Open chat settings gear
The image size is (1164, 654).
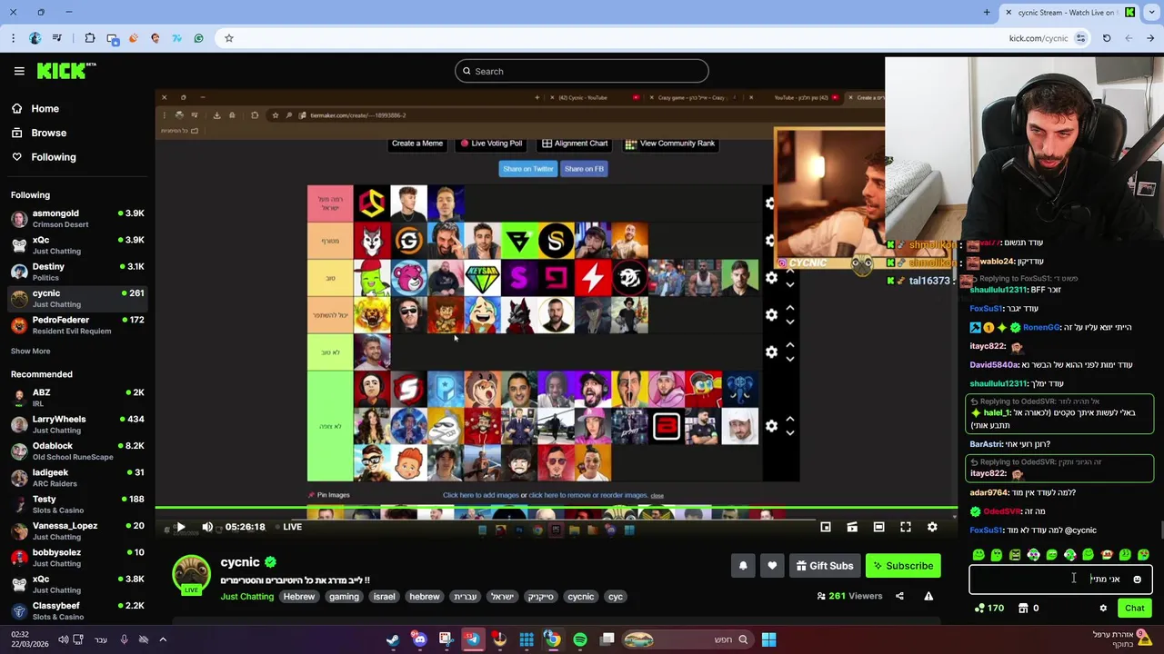(x=1103, y=609)
